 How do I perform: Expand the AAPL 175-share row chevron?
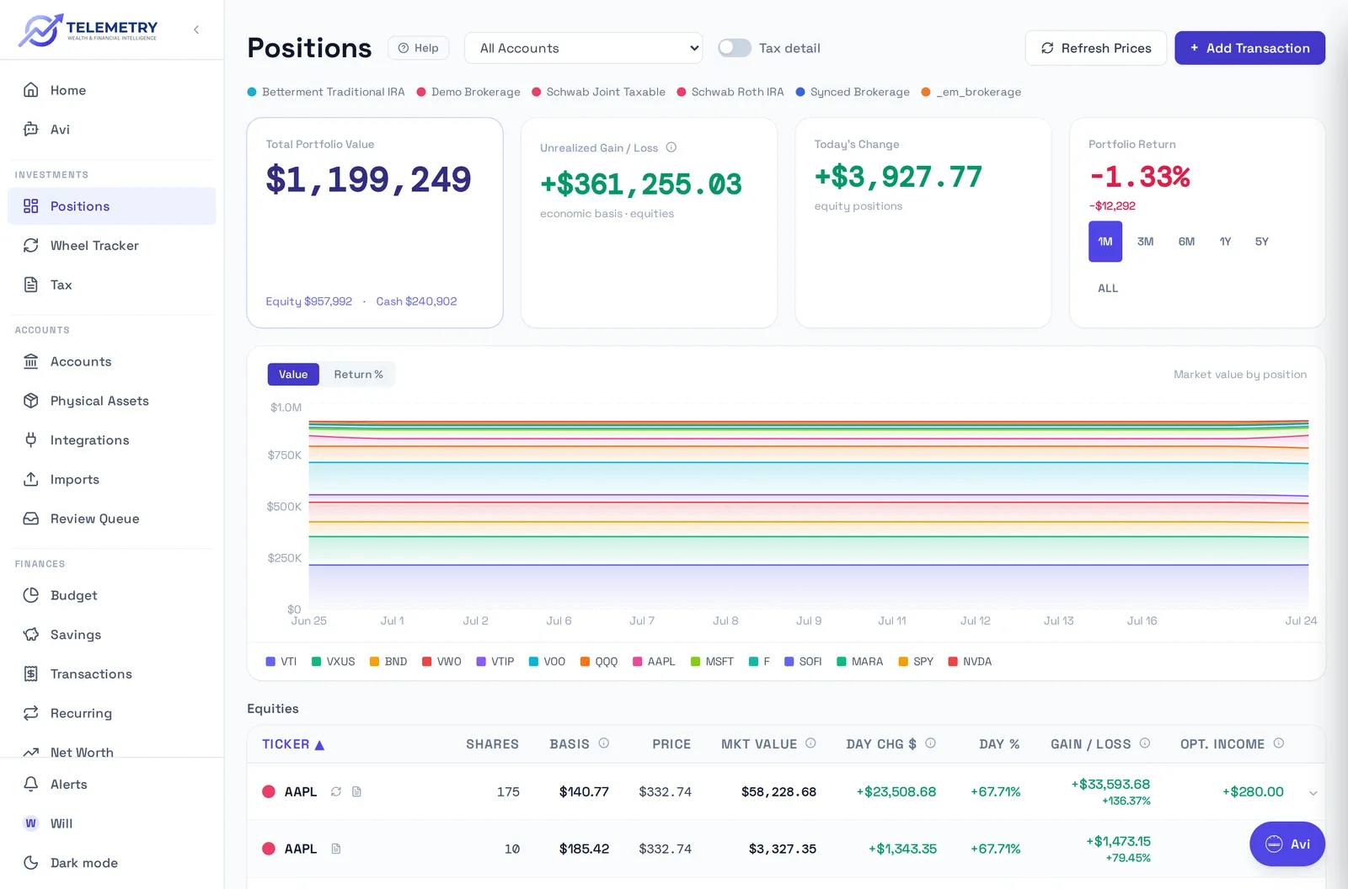pos(1313,793)
